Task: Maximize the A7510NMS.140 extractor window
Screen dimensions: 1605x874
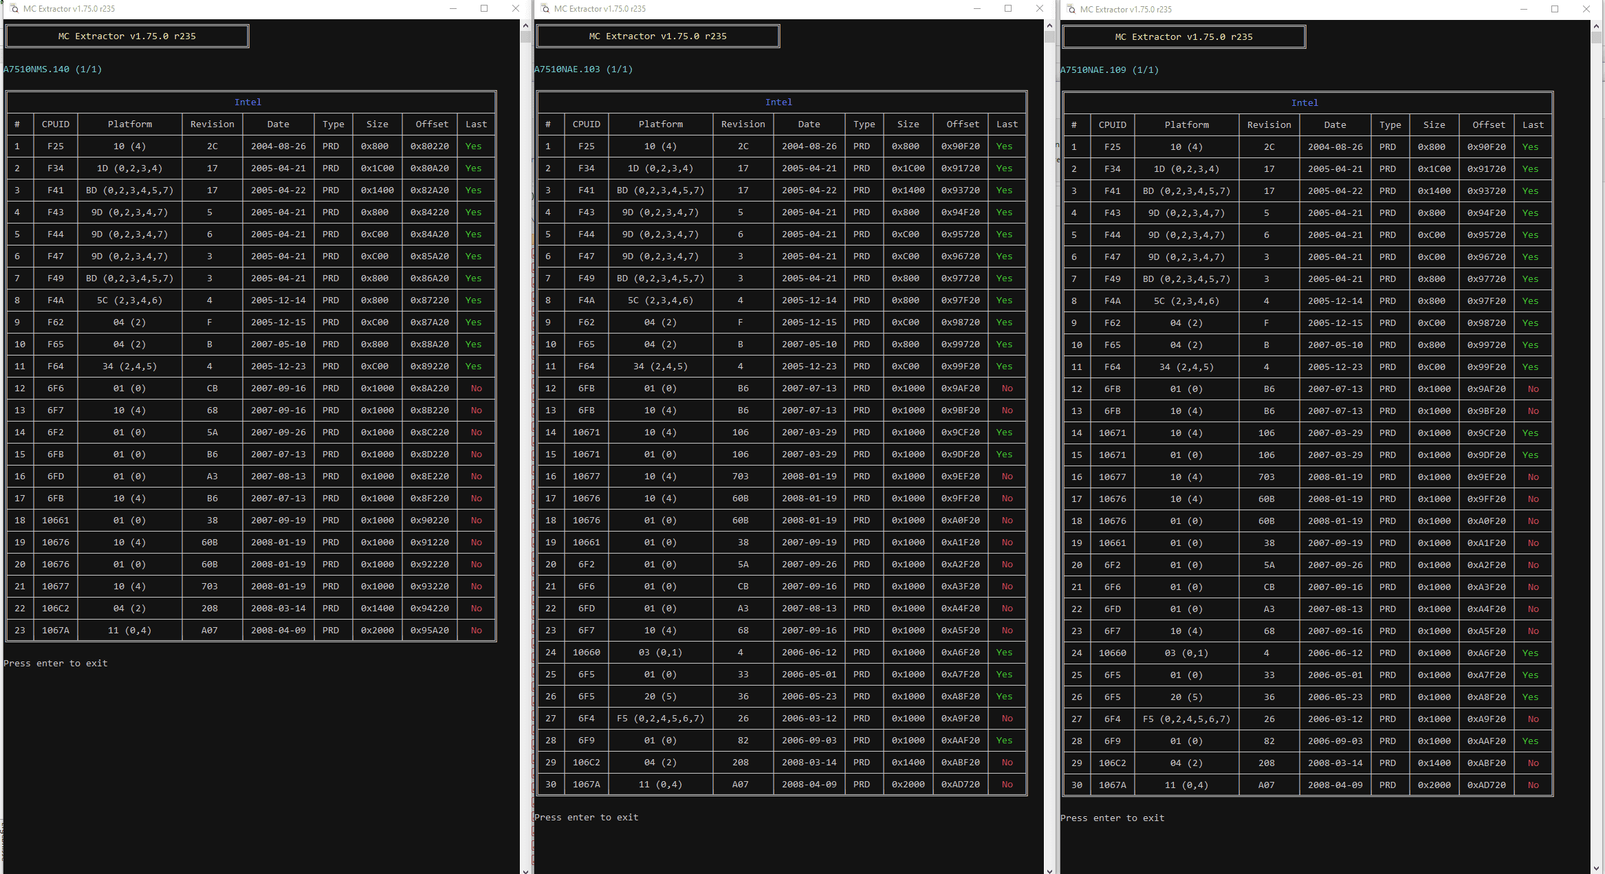Action: coord(484,8)
